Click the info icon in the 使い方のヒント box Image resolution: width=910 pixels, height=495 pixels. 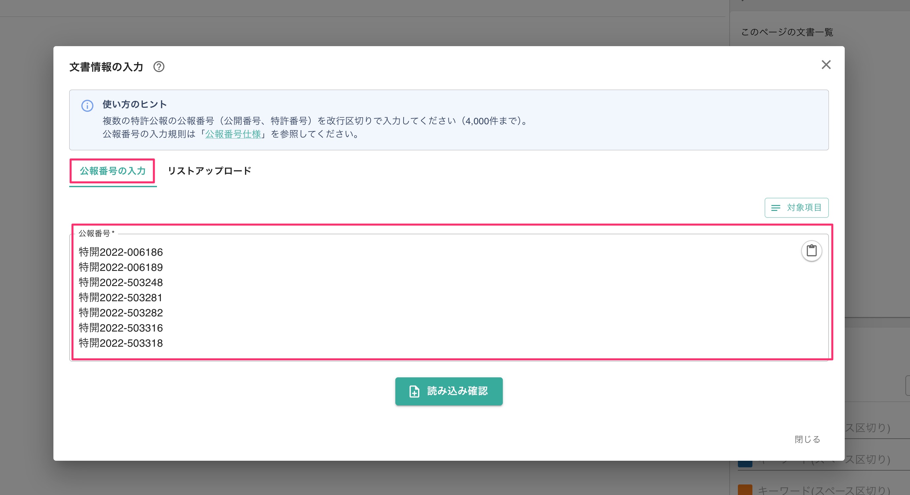point(87,105)
